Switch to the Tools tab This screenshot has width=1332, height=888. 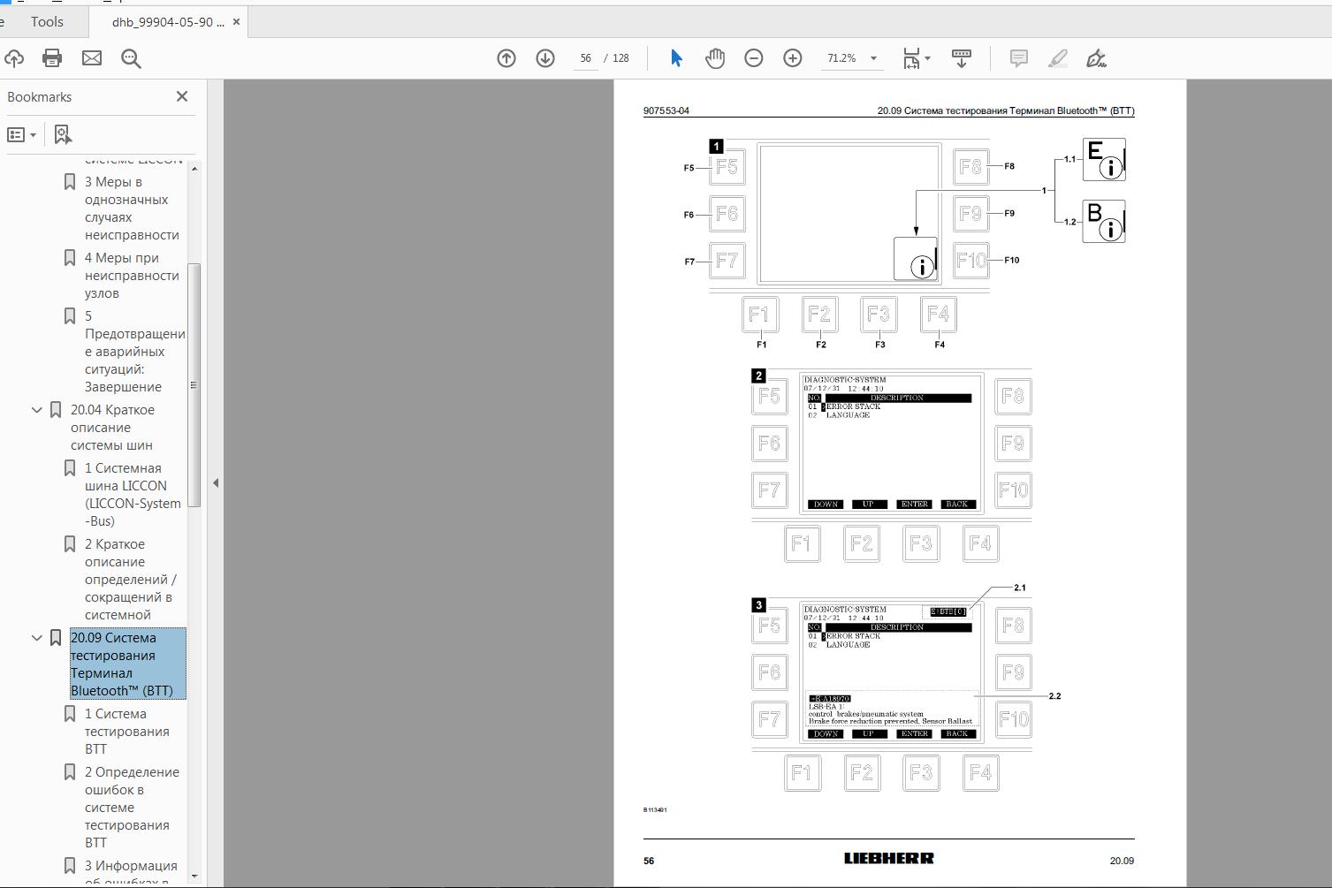click(x=47, y=22)
